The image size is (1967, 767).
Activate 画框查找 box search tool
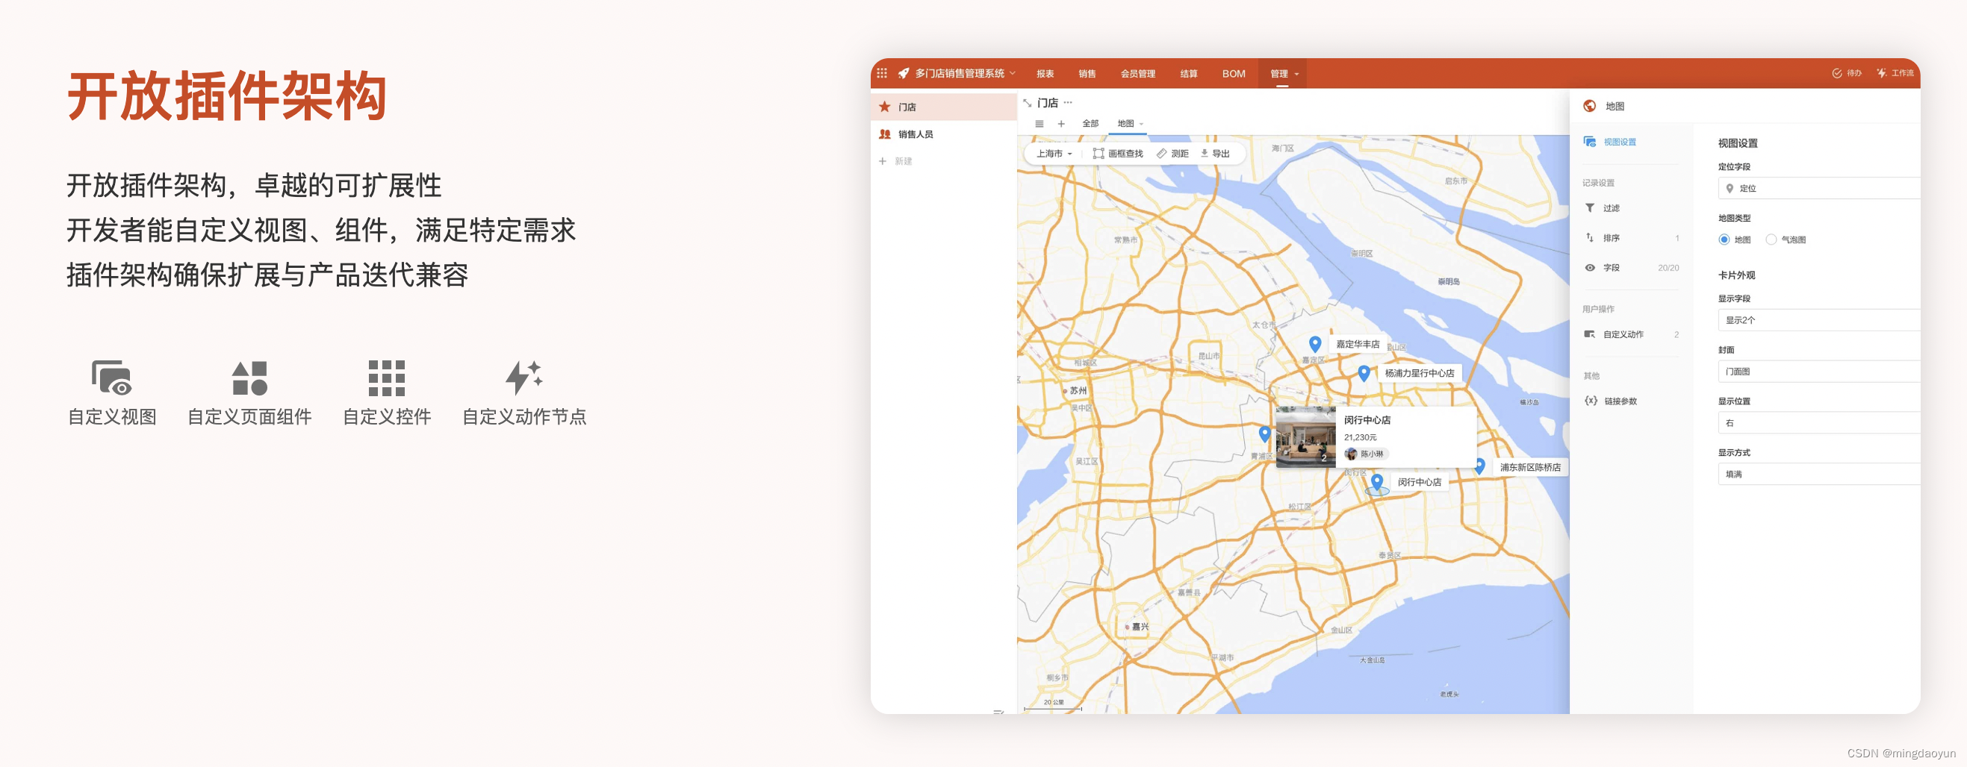click(1117, 154)
